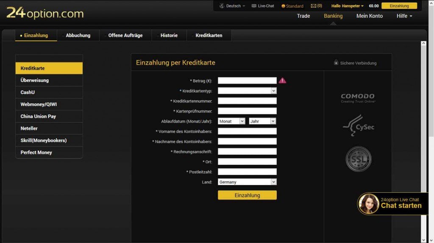Click the Live-Chat speech bubble icon
The image size is (434, 243).
tap(254, 6)
